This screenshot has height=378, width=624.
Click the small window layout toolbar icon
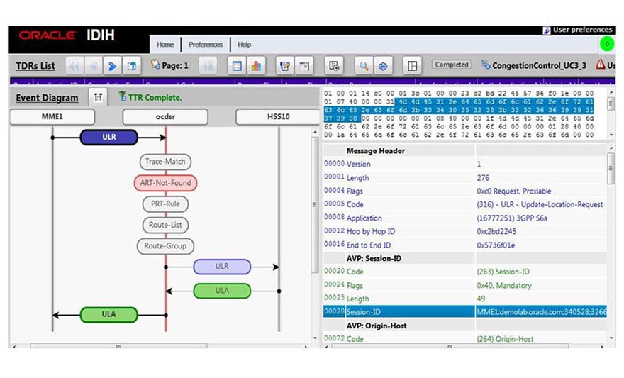pos(304,66)
